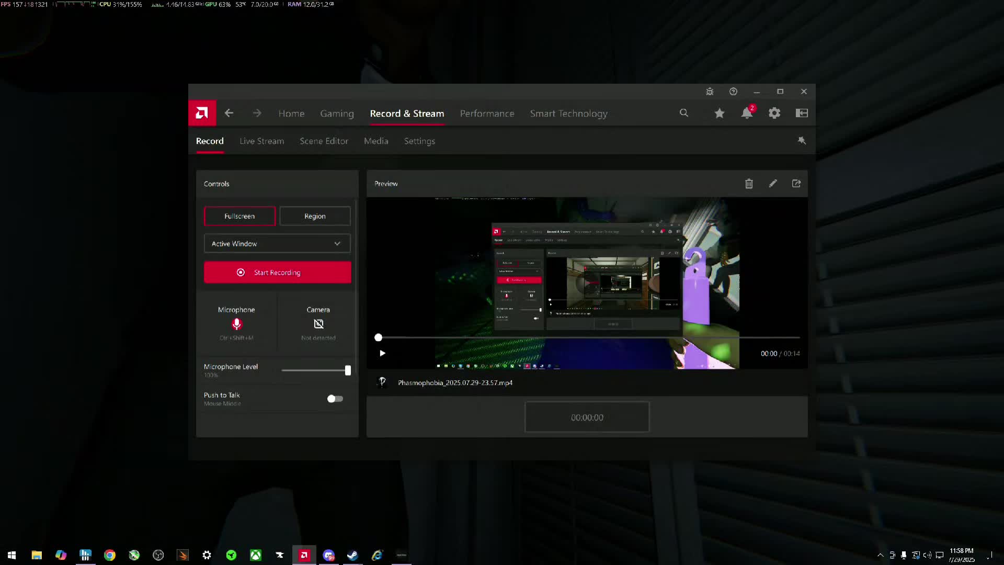Screen dimensions: 1004x565
Task: Toggle Push to Talk switch
Action: coord(335,399)
